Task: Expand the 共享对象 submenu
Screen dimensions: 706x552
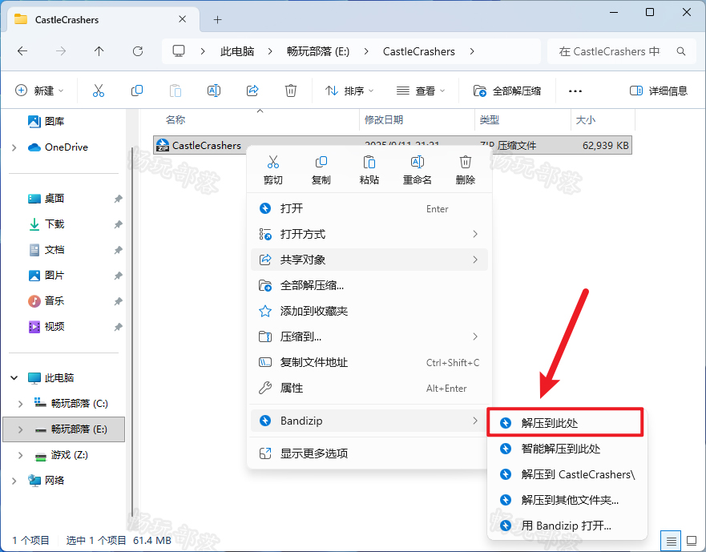Action: coord(369,260)
